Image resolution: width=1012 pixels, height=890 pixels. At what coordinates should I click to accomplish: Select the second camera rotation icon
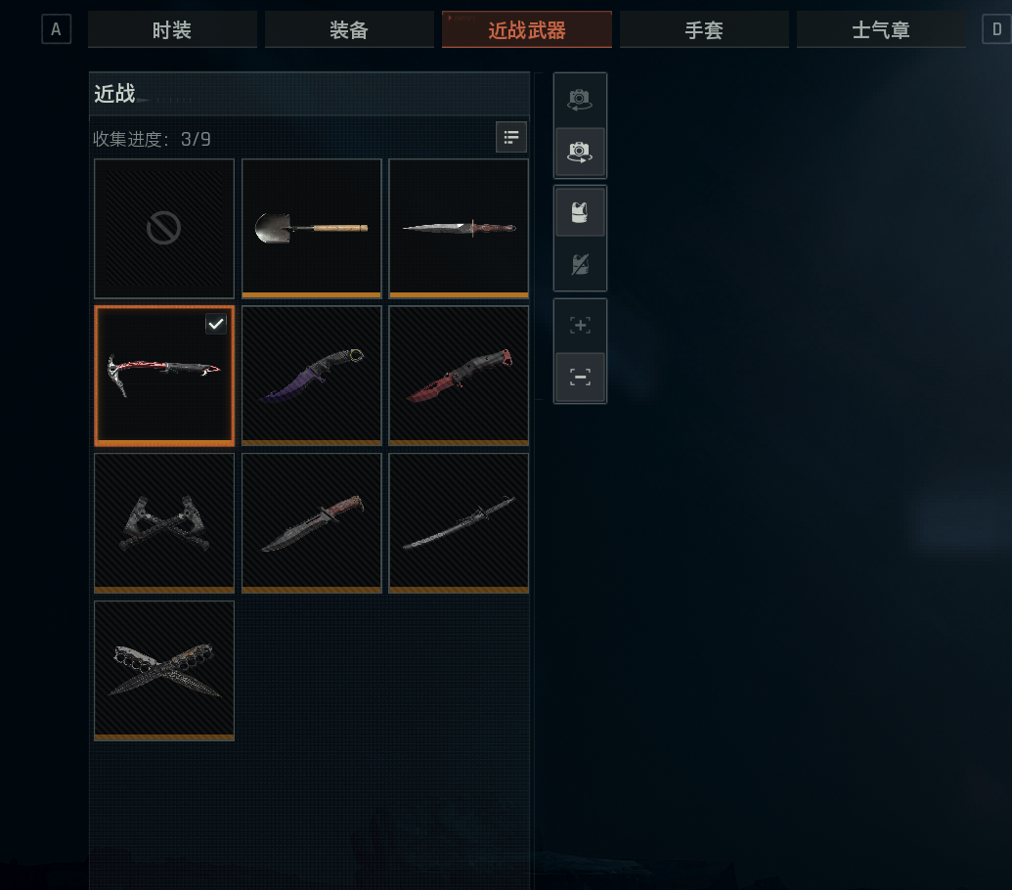(x=580, y=153)
